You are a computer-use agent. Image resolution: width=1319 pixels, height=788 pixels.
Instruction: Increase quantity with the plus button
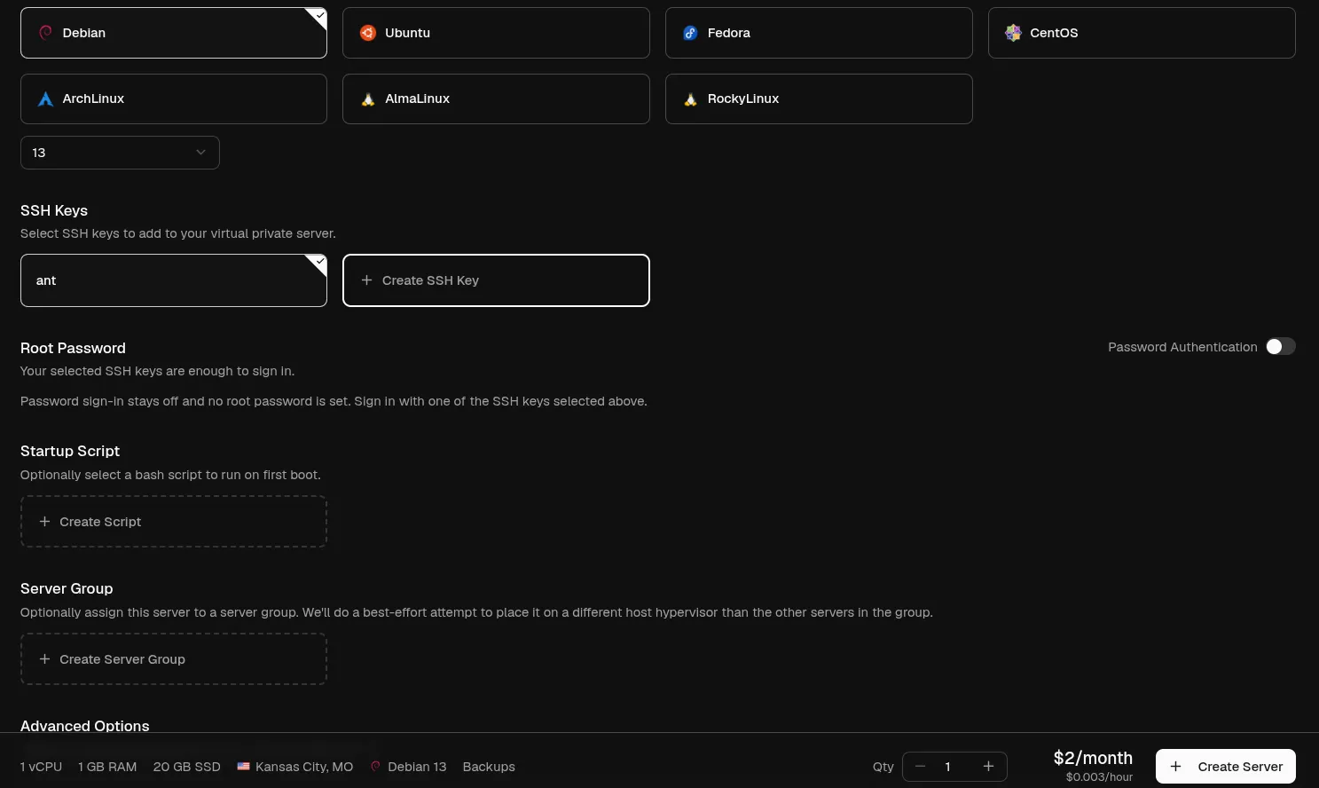coord(988,767)
